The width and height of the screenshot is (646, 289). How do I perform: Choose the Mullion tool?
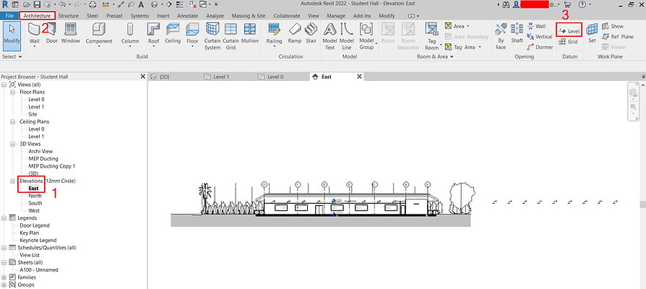click(x=250, y=33)
